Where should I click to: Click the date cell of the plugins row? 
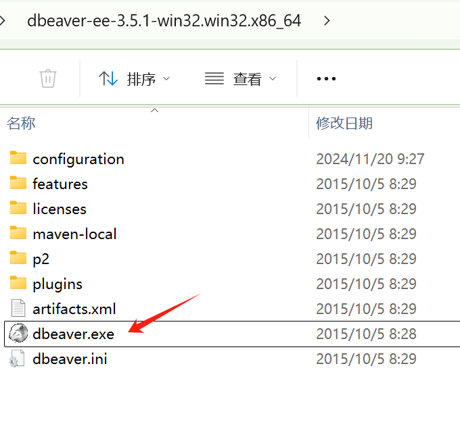tap(366, 284)
